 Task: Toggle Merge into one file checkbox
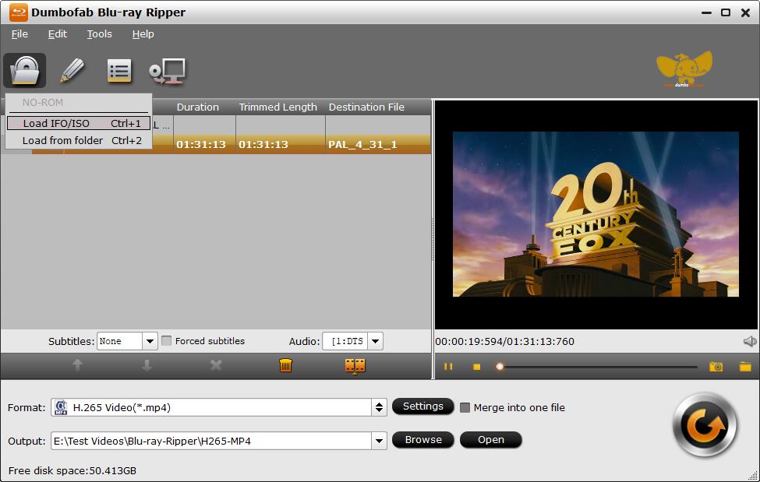coord(465,408)
